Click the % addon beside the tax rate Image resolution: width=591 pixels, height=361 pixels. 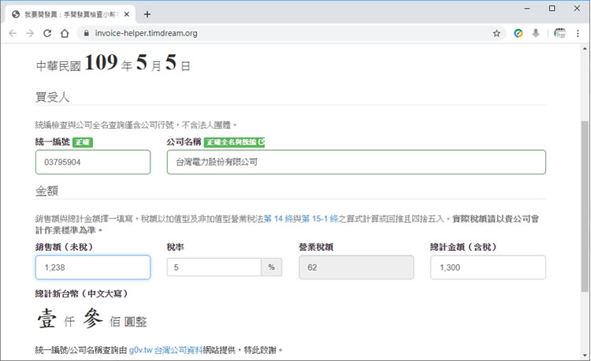271,267
